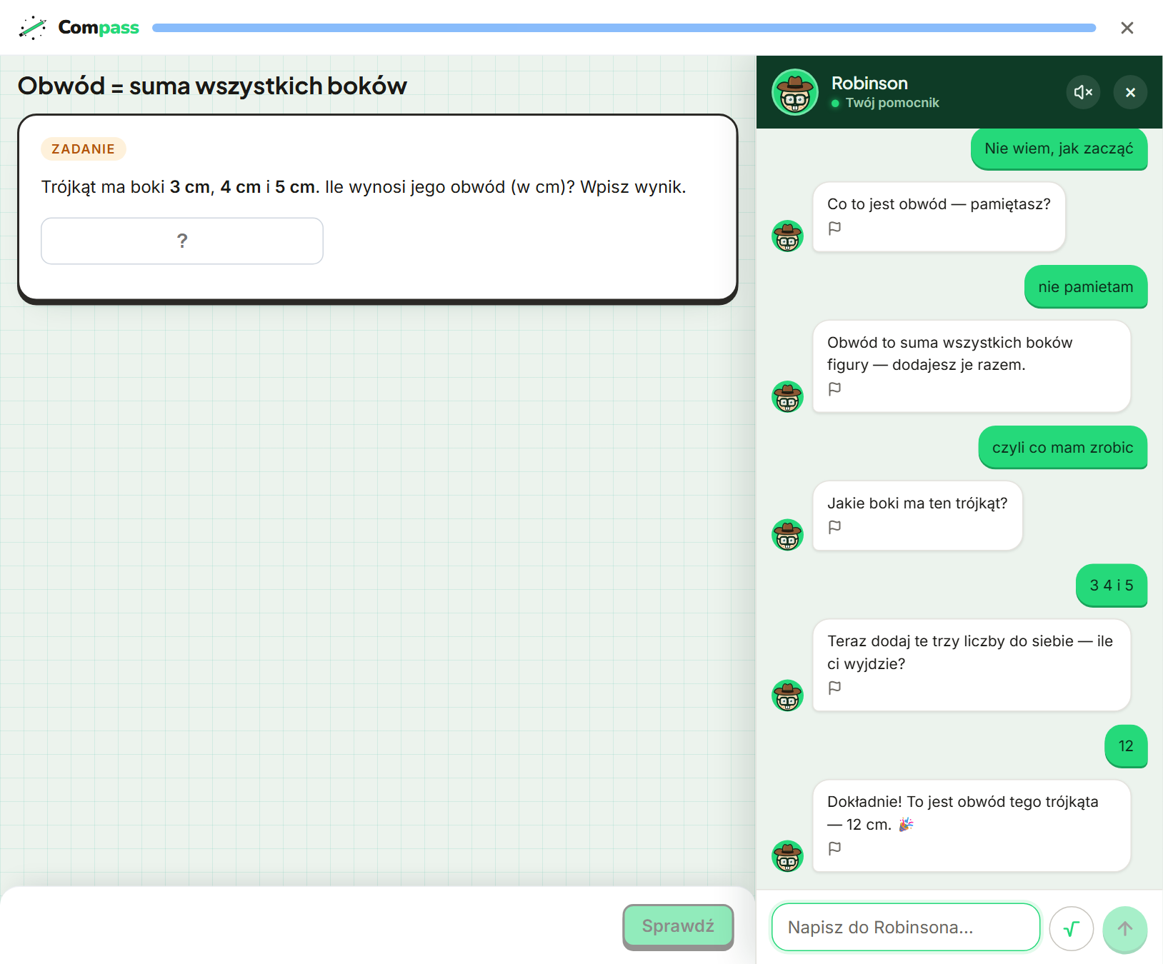Click the '3 4 i 5' message bubble
The width and height of the screenshot is (1163, 964).
click(x=1112, y=586)
